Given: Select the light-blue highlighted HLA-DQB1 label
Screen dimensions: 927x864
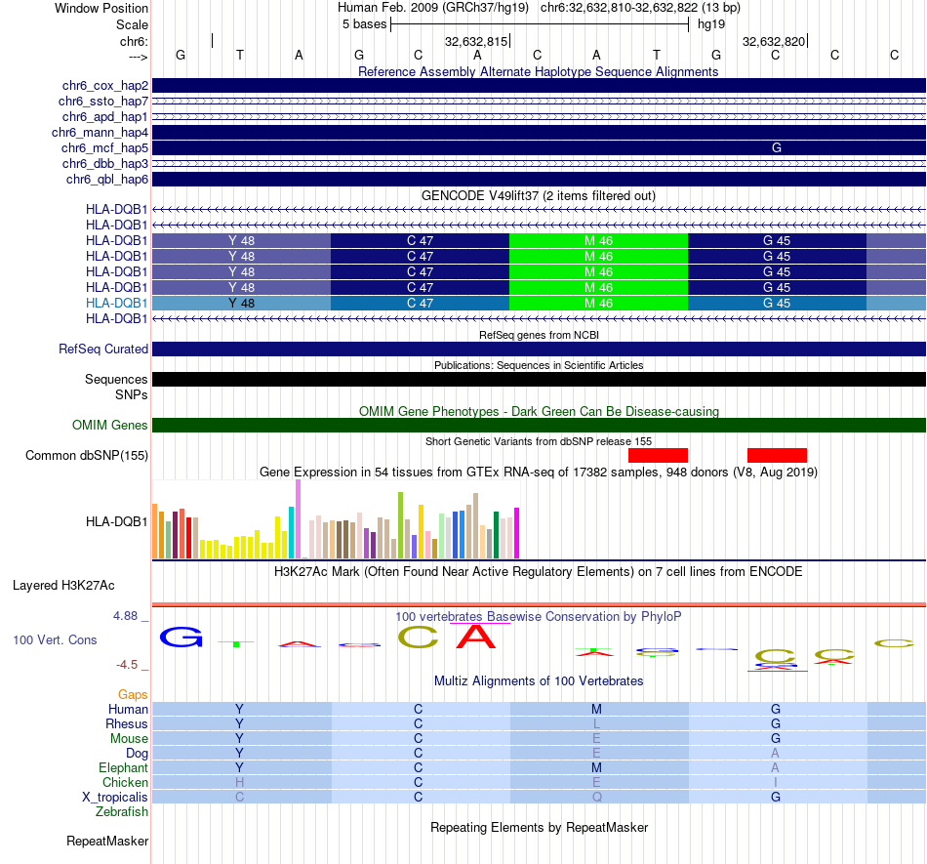Looking at the screenshot, I should 116,303.
